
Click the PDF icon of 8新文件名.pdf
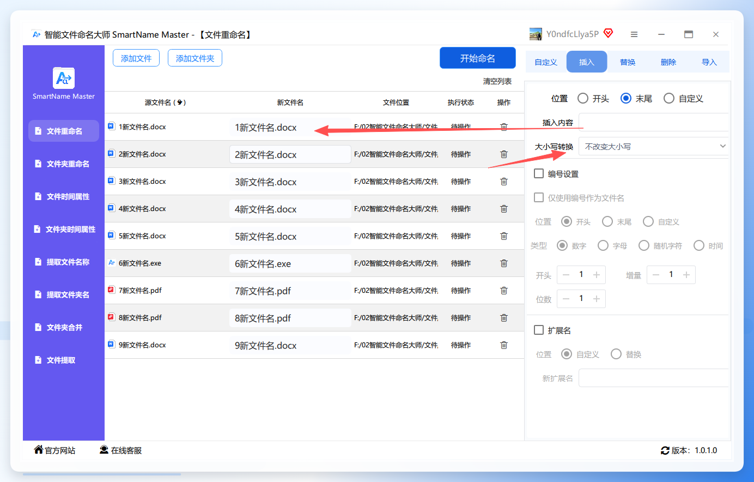111,317
